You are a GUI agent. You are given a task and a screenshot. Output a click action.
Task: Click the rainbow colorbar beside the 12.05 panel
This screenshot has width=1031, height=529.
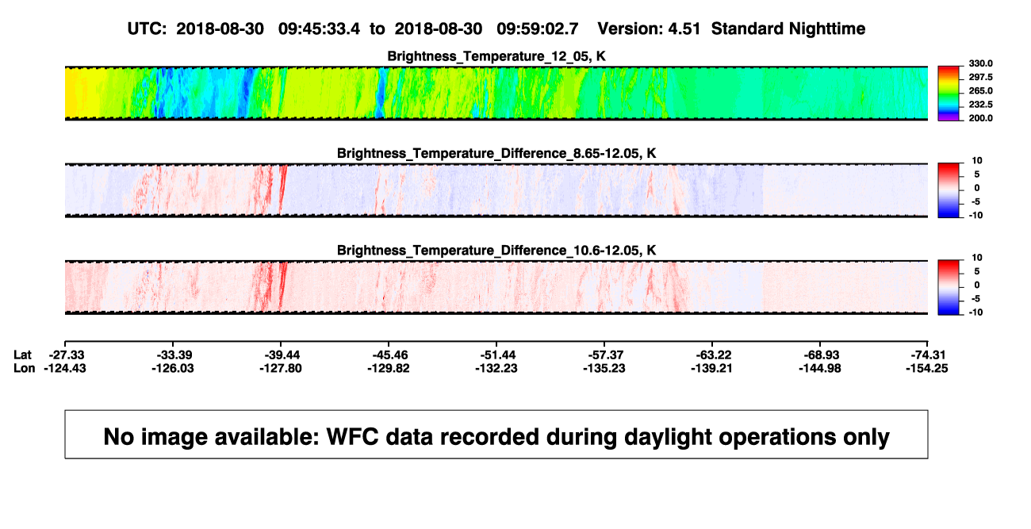click(x=949, y=93)
